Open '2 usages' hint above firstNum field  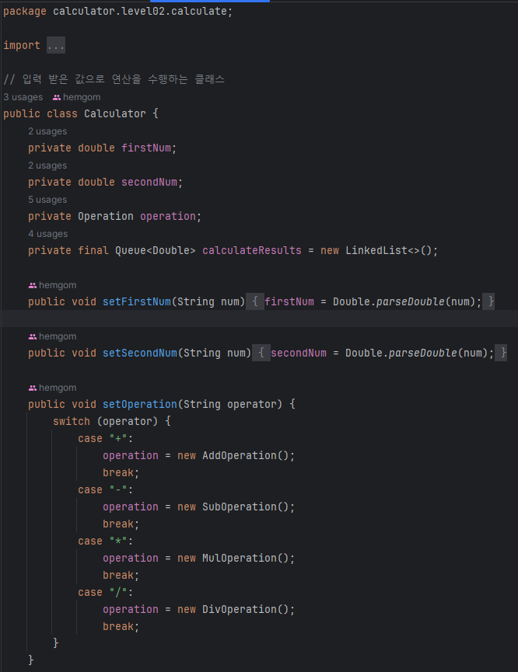pos(47,131)
